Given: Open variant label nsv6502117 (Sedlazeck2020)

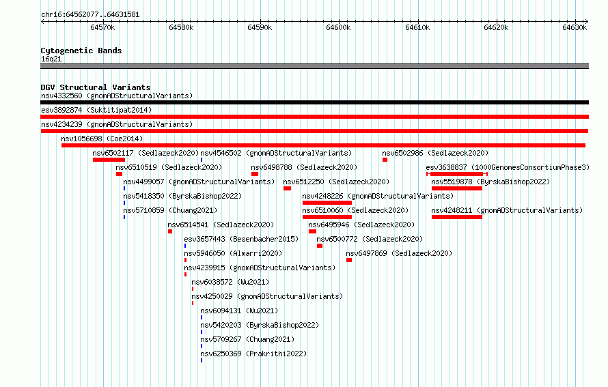Looking at the screenshot, I should coord(146,153).
